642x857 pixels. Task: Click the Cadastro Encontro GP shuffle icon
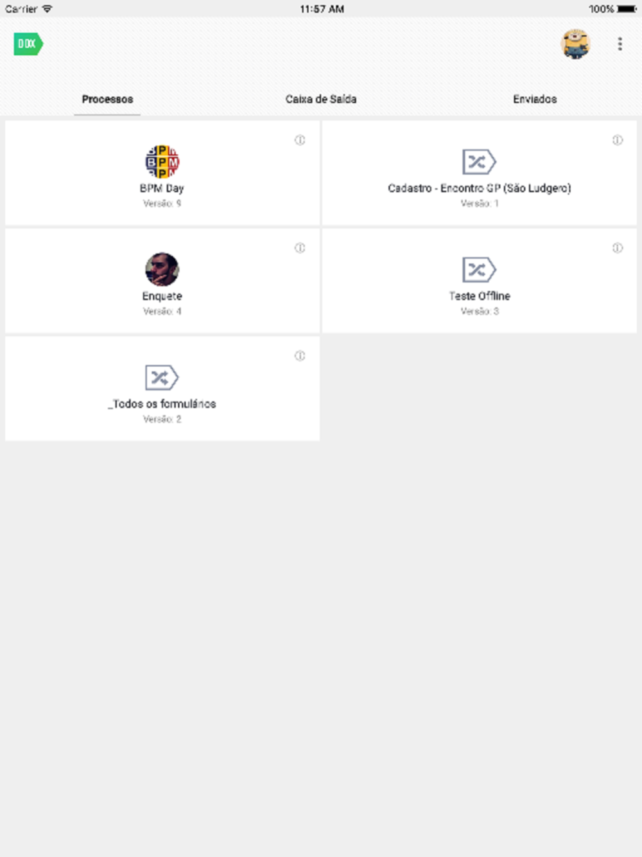click(479, 162)
